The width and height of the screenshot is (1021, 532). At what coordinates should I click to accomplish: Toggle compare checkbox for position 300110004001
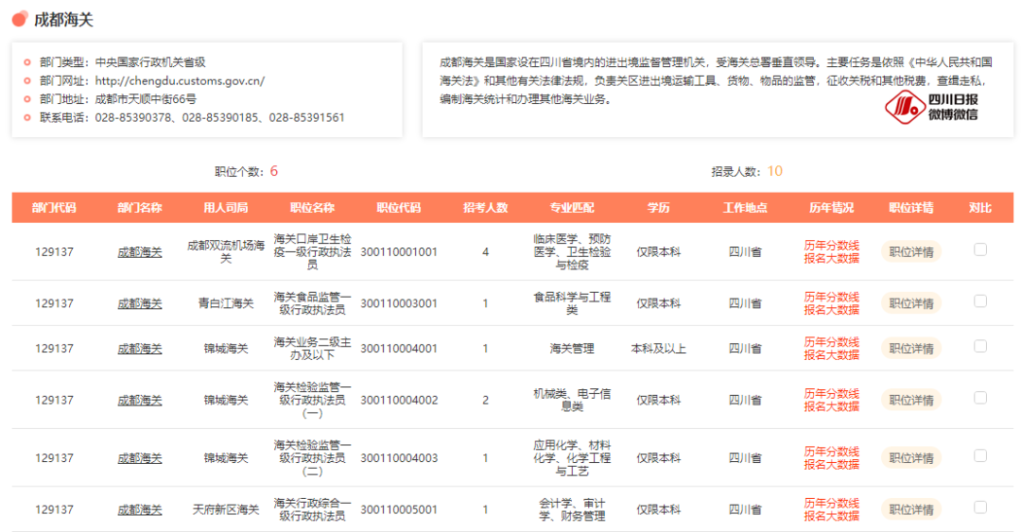click(x=980, y=347)
